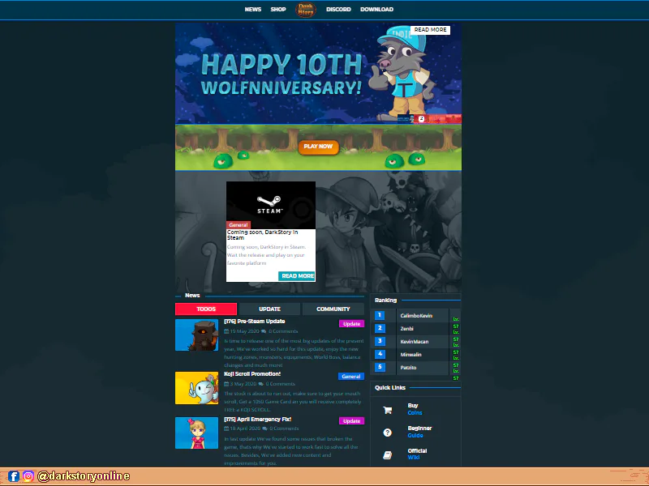The height and width of the screenshot is (486, 649).
Task: Open the DISCORD menu item
Action: coord(338,10)
